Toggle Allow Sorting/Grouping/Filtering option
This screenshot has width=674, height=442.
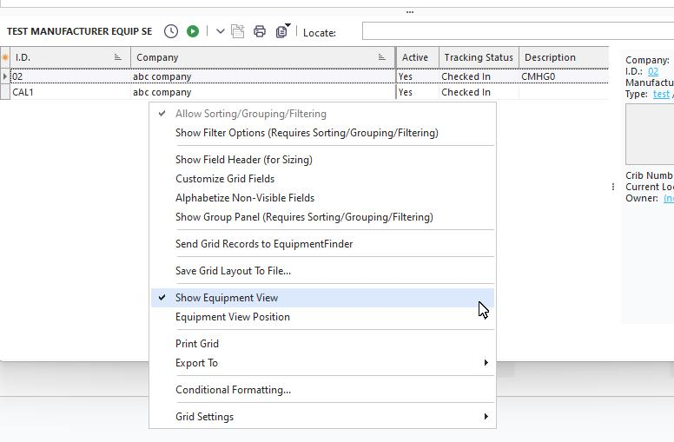[250, 114]
